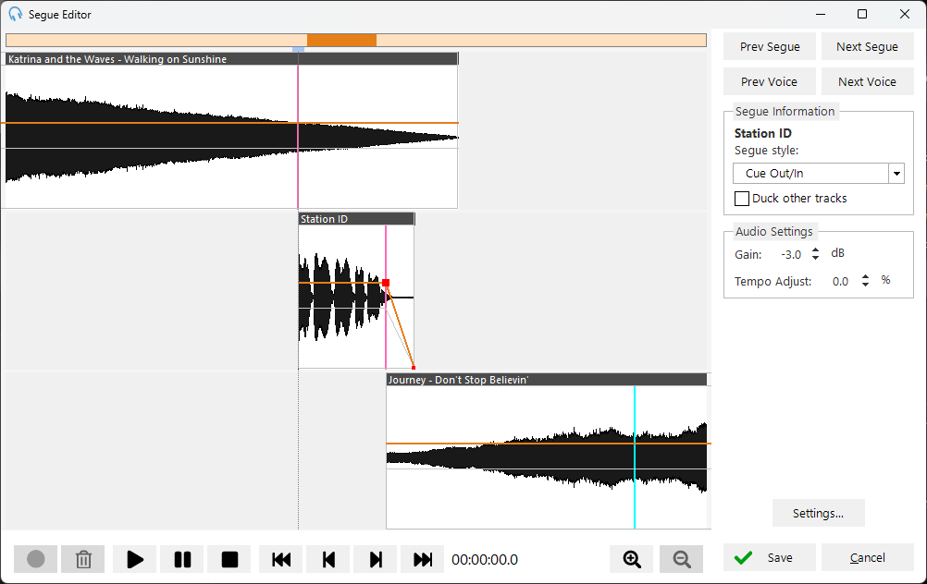Click the orange section of overview bar
Viewport: 927px width, 584px height.
pyautogui.click(x=341, y=40)
